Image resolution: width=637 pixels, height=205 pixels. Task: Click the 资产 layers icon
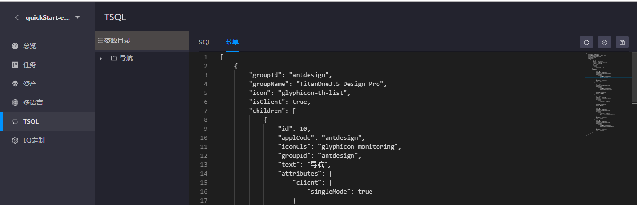[15, 84]
